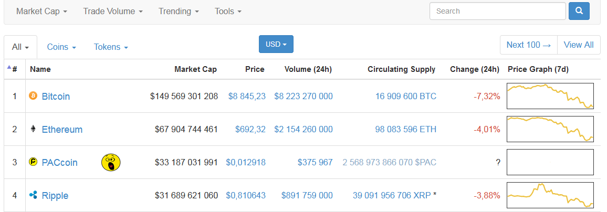The height and width of the screenshot is (212, 607).
Task: Click Ethereum market cap $67 904 744 461
Action: coord(186,129)
